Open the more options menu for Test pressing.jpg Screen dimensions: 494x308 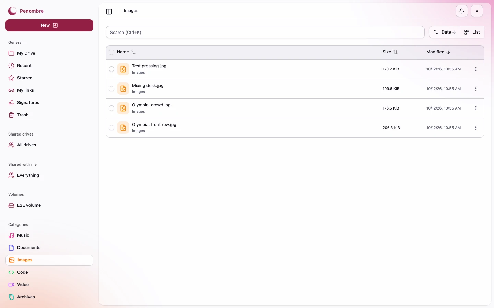476,69
